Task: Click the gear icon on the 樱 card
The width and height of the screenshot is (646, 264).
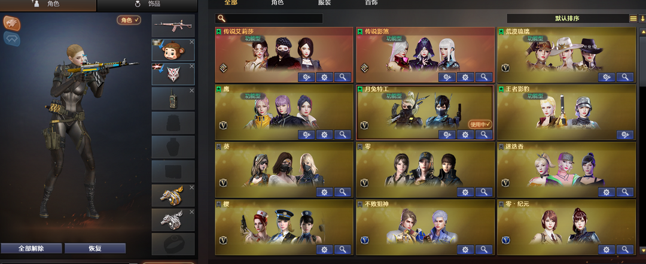Action: click(x=324, y=249)
